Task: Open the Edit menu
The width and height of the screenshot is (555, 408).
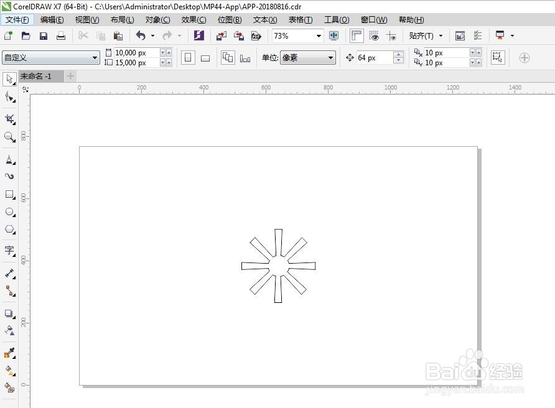Action: [52, 19]
